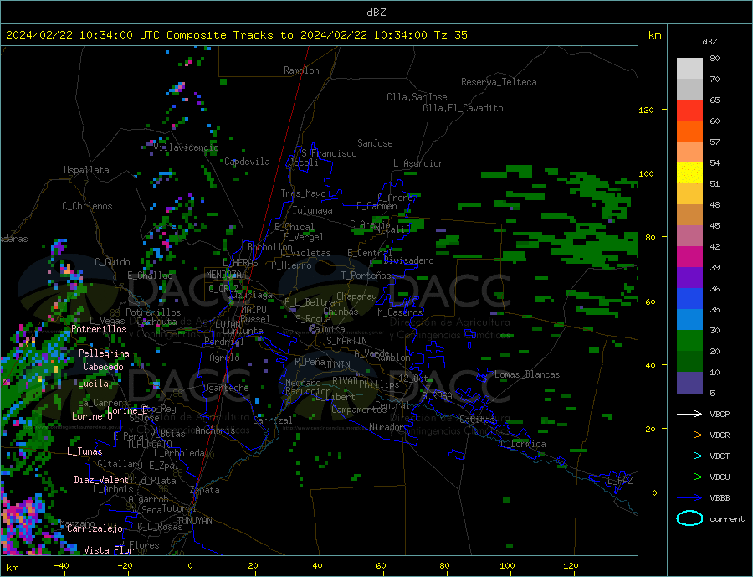
Task: Select the red 60-65 dBZ swatch
Action: click(x=689, y=110)
